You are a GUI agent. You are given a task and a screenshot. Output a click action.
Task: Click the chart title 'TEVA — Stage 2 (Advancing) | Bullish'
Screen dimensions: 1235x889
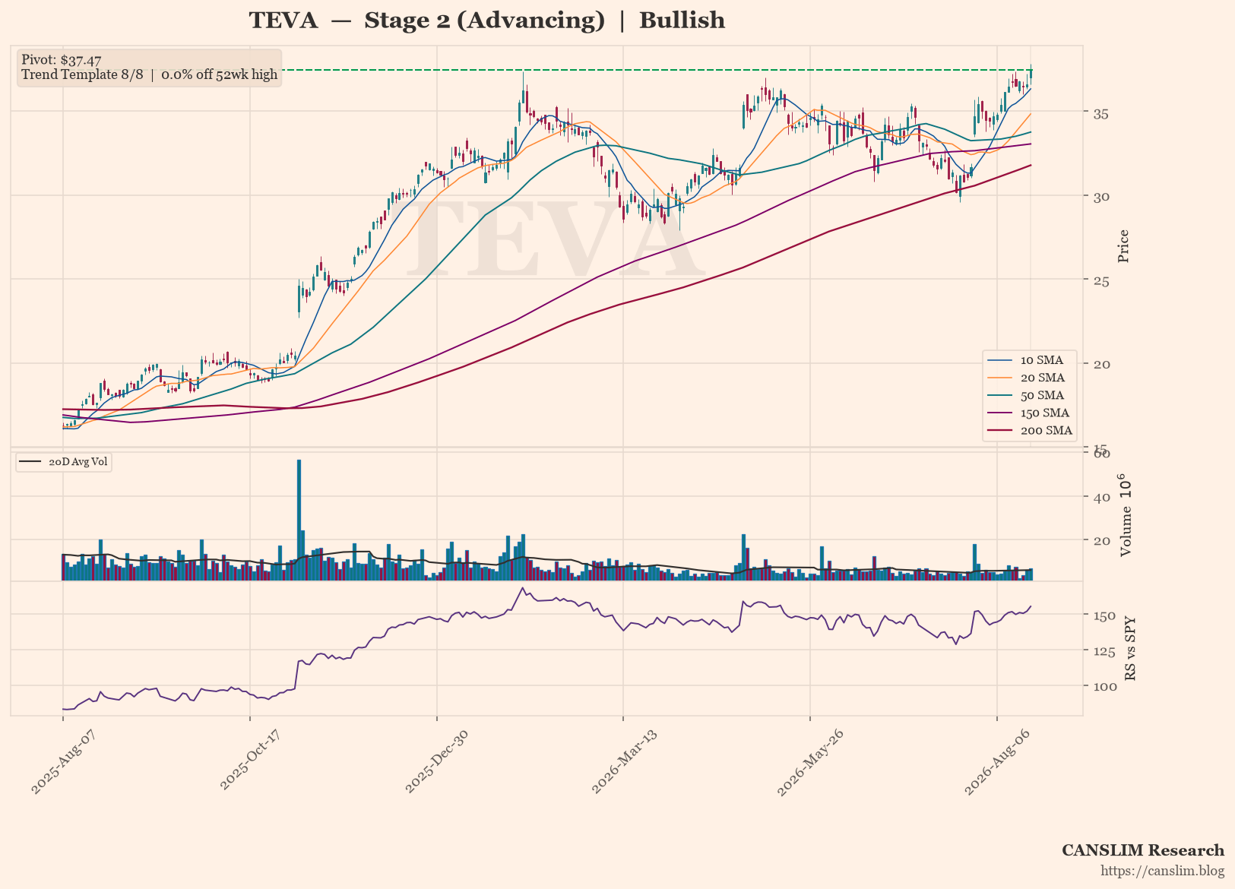pos(487,21)
